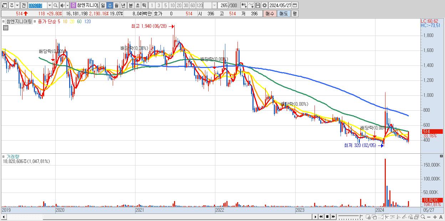This screenshot has width=445, height=221.
Task: Open the grid icon below stock name
Action: [6, 27]
